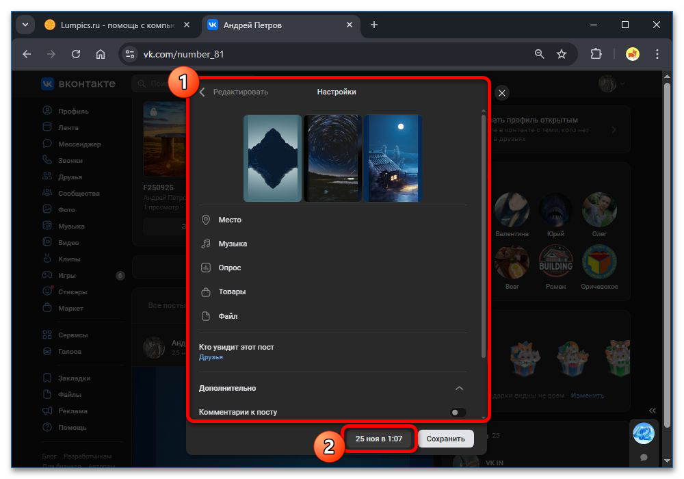Open Реклама advertising section

(x=65, y=411)
